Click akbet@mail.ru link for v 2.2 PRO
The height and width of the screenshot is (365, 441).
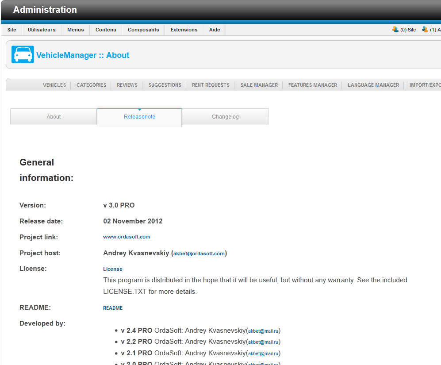click(263, 342)
